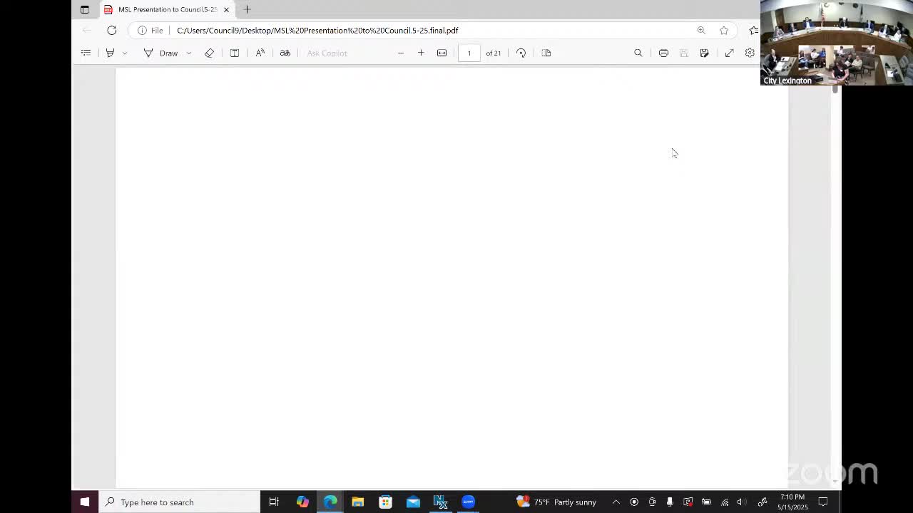This screenshot has height=513, width=913.
Task: Open the PDF table of contents panel
Action: (86, 53)
